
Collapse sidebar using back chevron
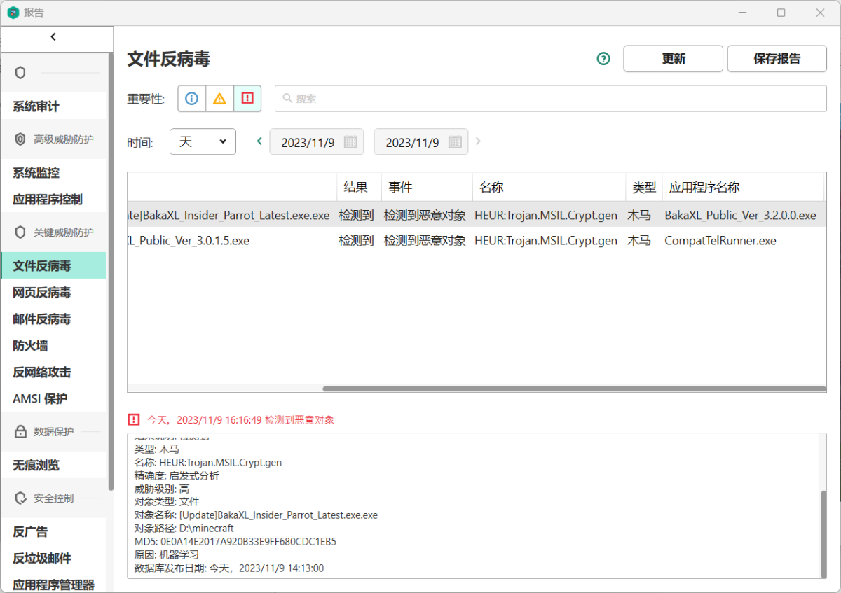[53, 37]
